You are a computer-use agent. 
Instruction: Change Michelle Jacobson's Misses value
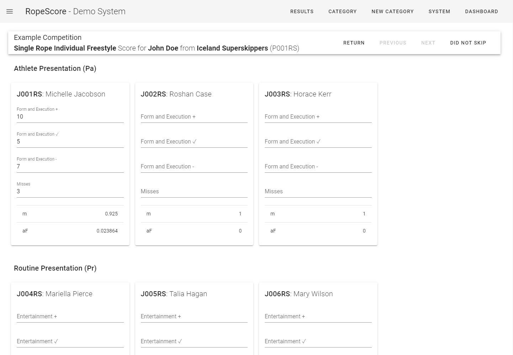click(x=70, y=192)
